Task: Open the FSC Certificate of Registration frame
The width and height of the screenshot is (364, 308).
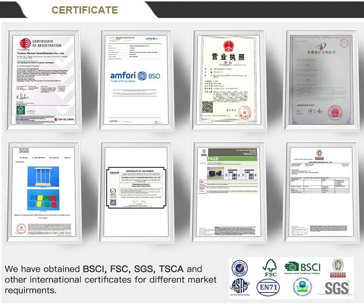Action: tap(43, 80)
